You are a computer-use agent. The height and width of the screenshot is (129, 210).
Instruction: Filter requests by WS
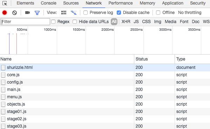(206, 22)
